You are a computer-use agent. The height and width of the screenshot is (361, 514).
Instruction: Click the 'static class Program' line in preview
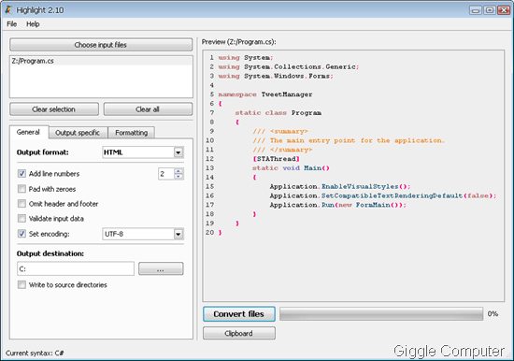point(278,113)
